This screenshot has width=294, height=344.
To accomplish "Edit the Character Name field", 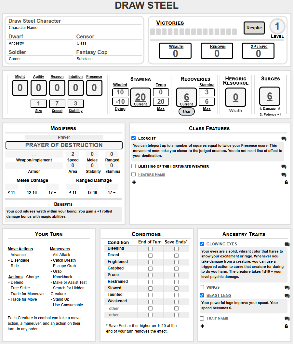I will click(75, 21).
